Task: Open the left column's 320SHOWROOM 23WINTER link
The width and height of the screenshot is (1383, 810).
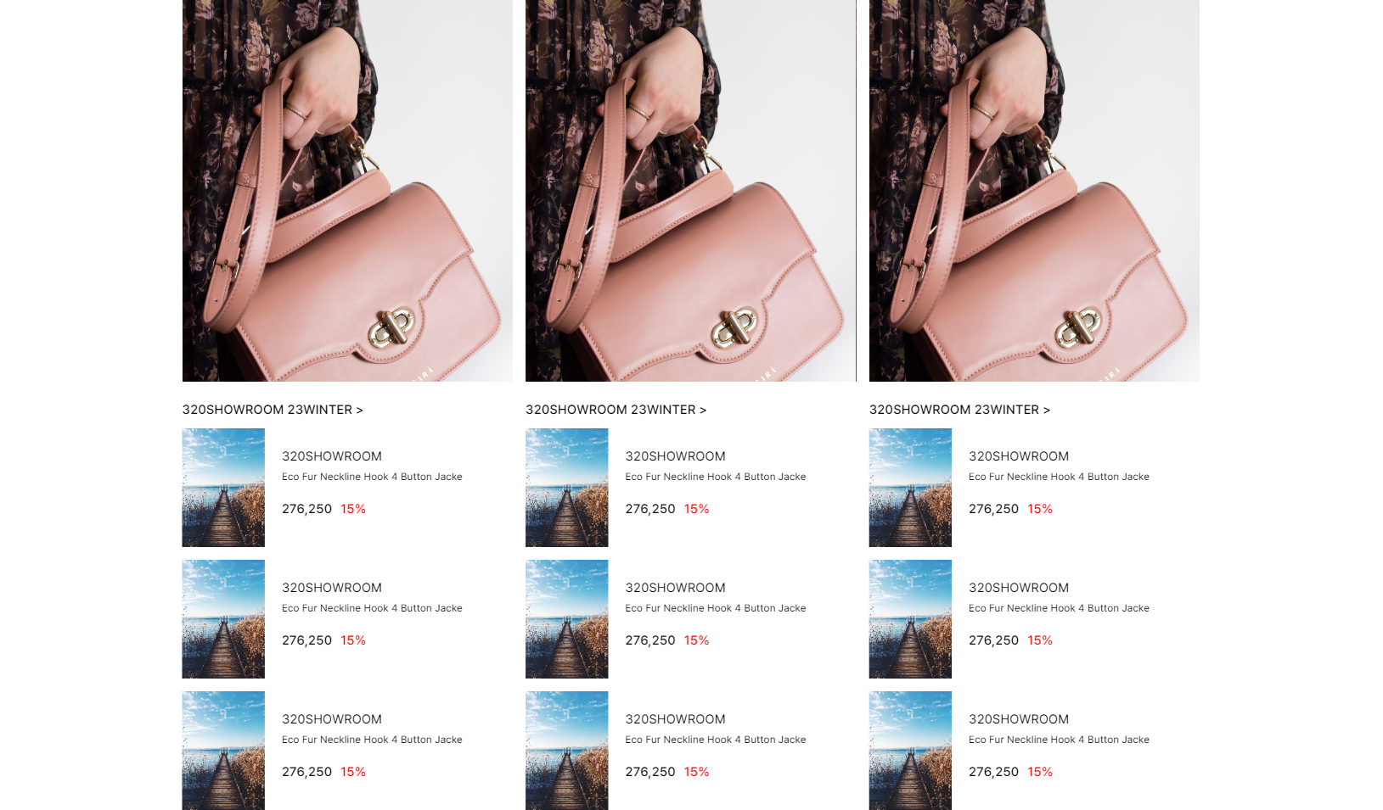Action: 273,410
